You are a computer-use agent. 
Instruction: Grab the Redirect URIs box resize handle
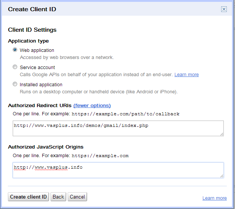[x=222, y=134]
